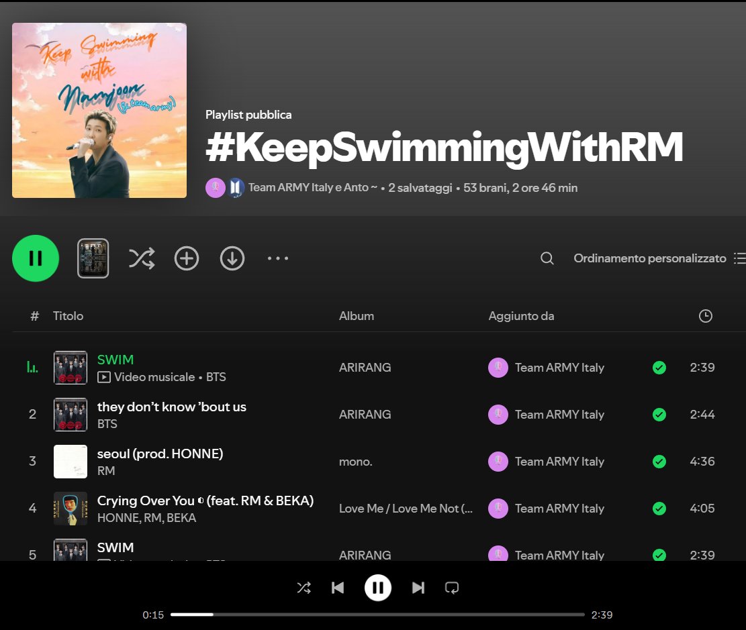Click the list view icon beside sort

pos(740,258)
